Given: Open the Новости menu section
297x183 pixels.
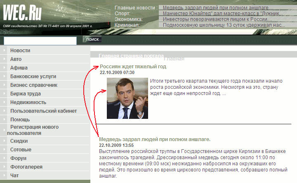Looking at the screenshot, I should [20, 51].
